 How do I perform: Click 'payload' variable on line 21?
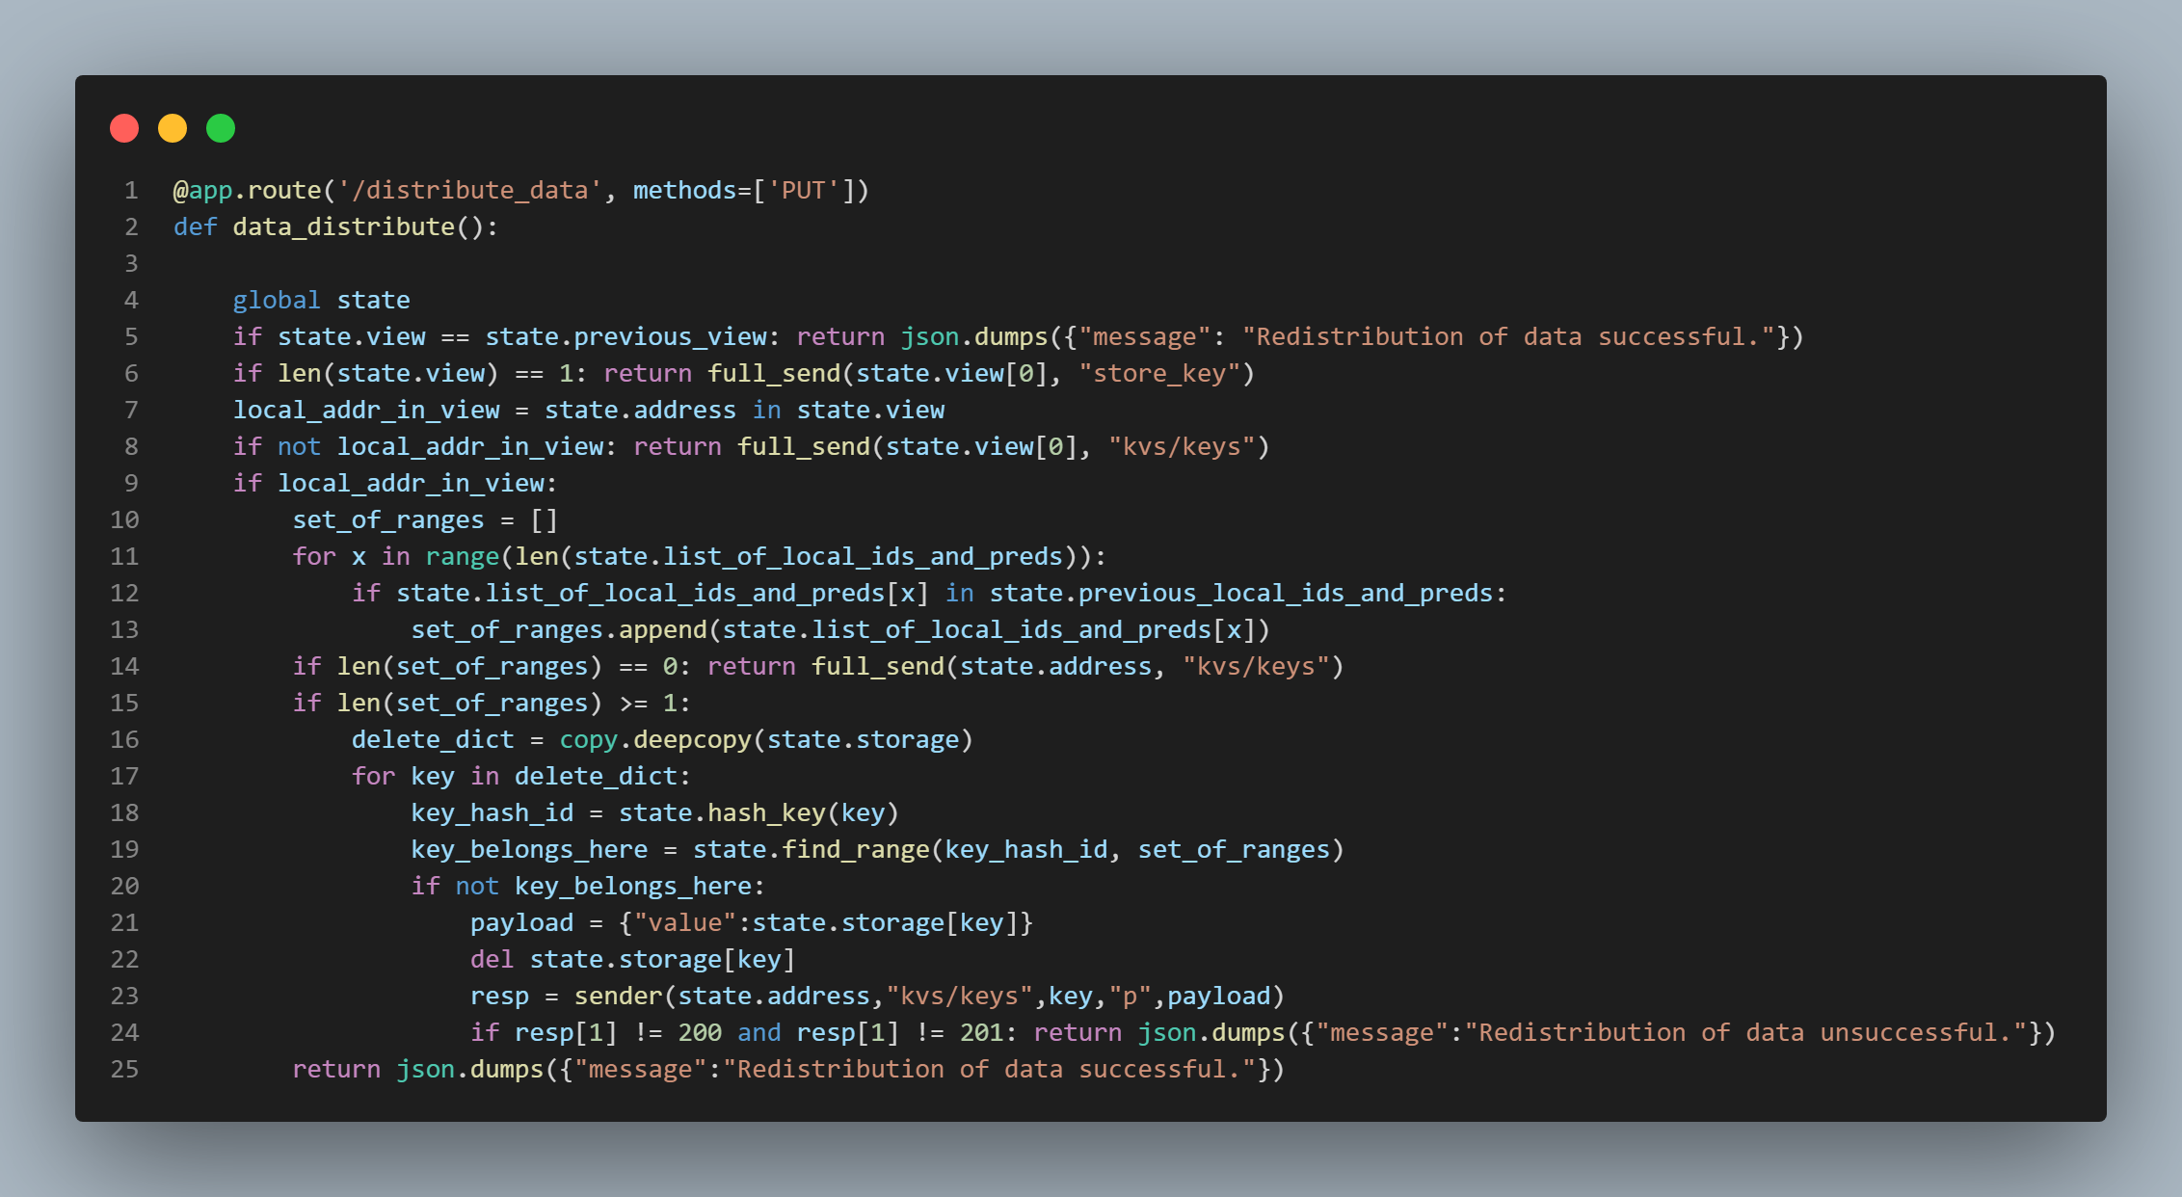click(521, 922)
